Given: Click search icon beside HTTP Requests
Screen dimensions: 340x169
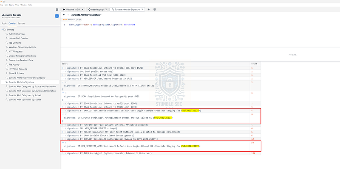Looking at the screenshot, I should click(x=7, y=51).
